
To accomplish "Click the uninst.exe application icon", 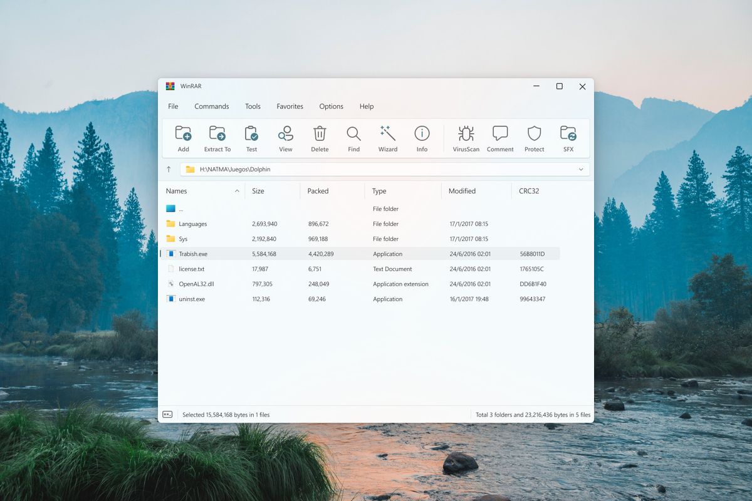I will point(171,299).
